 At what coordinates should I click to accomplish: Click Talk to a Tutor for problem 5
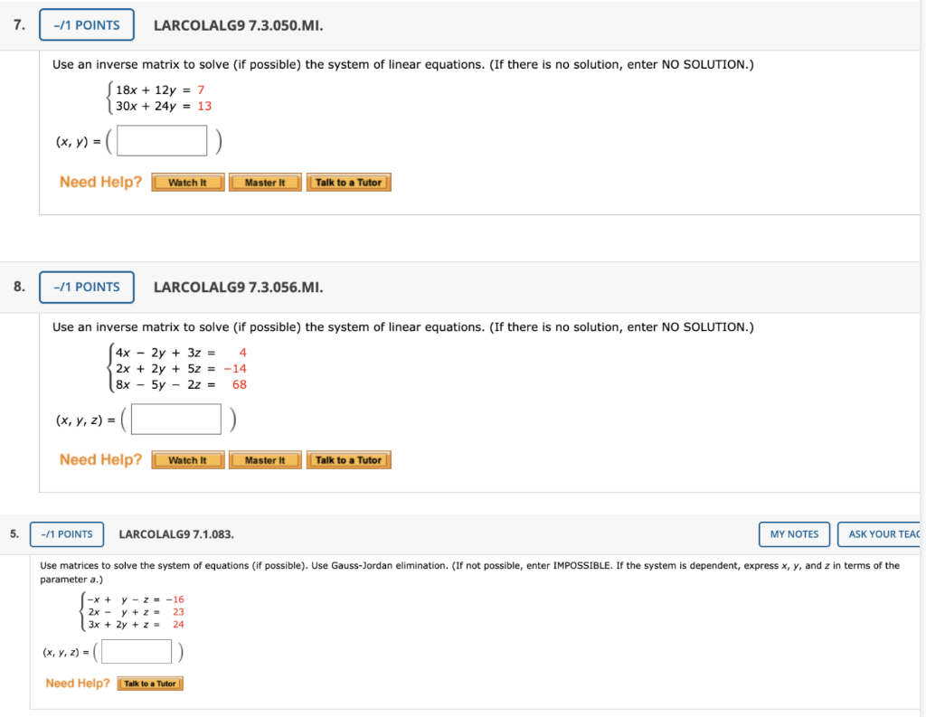[150, 684]
